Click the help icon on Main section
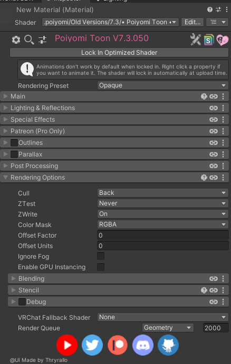 pos(204,96)
